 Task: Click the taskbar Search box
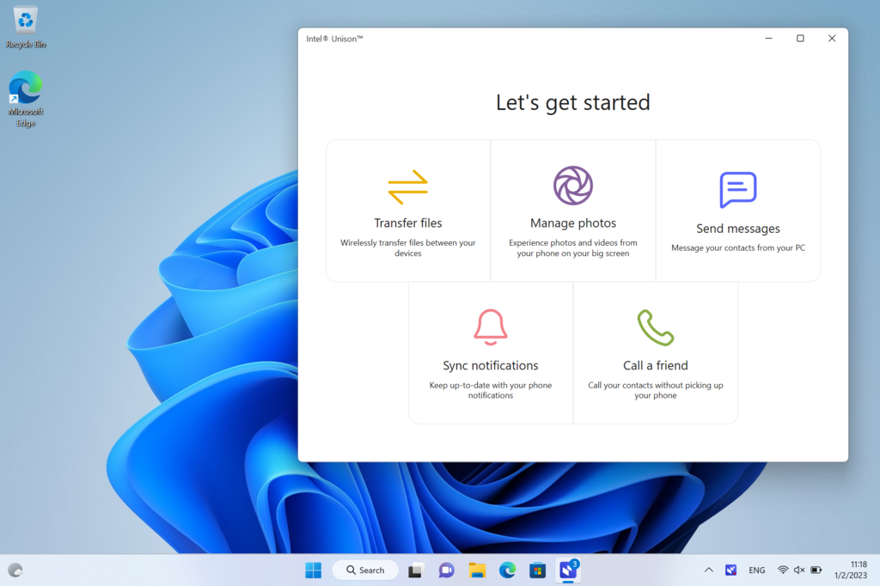tap(365, 571)
